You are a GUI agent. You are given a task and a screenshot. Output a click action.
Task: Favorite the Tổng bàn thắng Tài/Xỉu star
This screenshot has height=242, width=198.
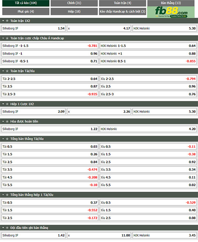click(x=7, y=139)
